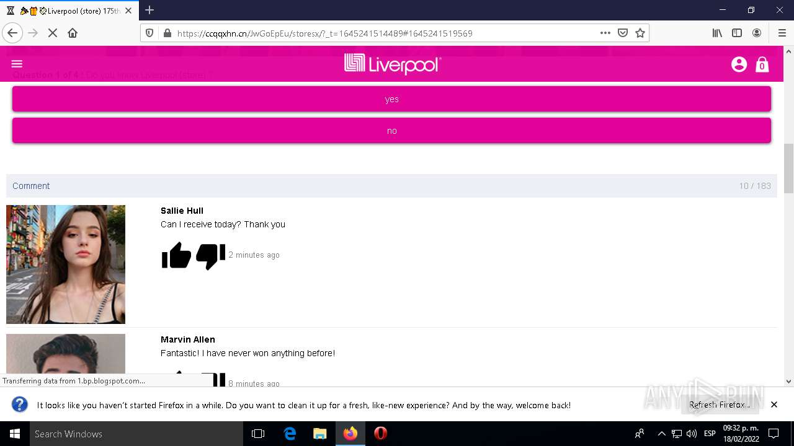Open Task View on taskbar
794x446 pixels.
pos(258,434)
